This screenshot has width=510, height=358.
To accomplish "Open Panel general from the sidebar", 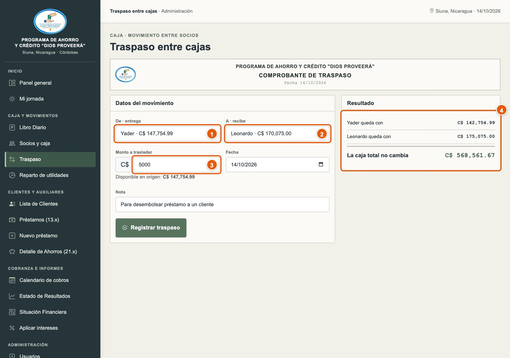I will pos(50,83).
